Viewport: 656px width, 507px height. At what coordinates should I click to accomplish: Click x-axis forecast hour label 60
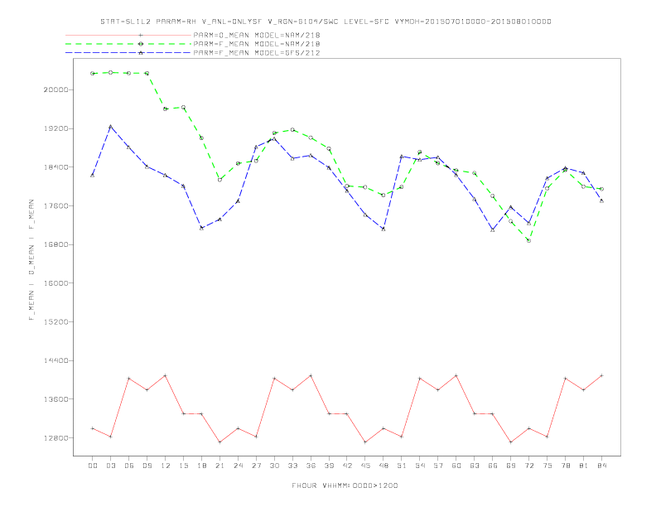(456, 466)
